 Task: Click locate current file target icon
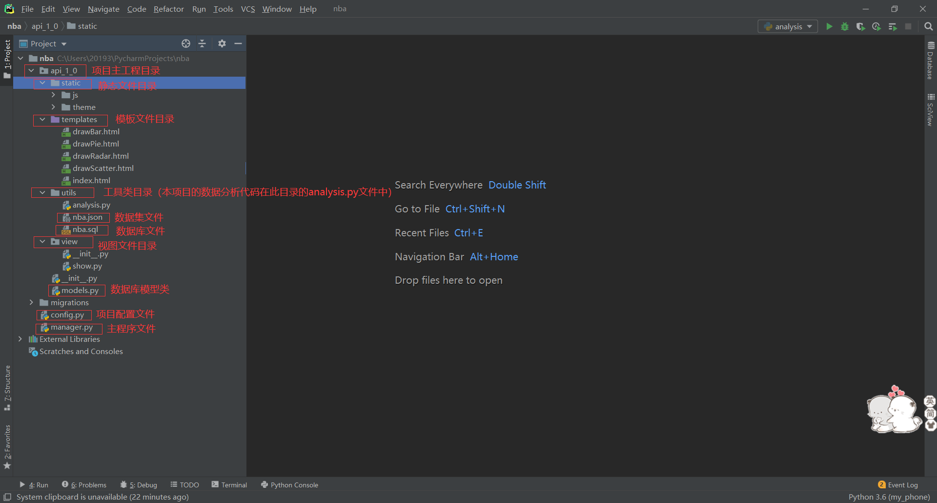tap(186, 43)
